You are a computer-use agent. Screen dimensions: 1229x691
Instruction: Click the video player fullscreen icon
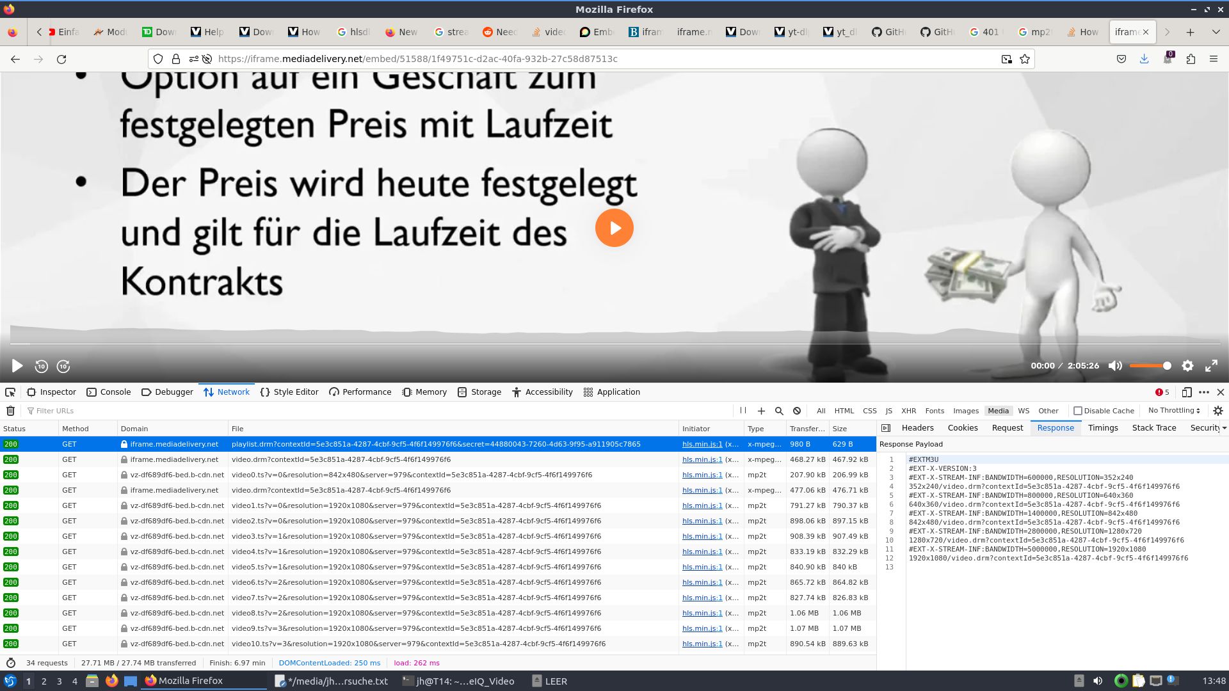(x=1211, y=366)
